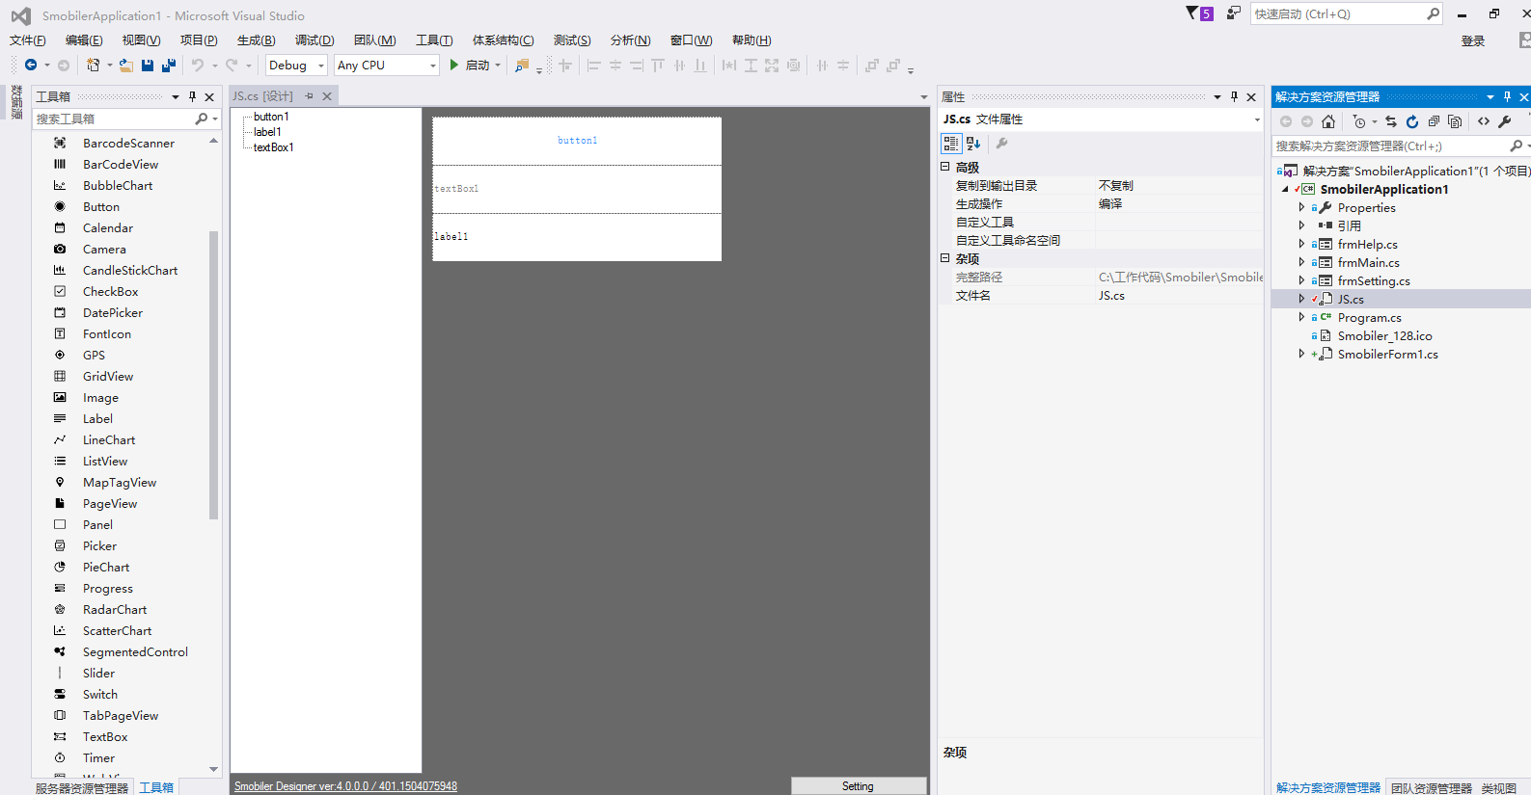Viewport: 1531px width, 795px height.
Task: Click the Refresh icon in Solution Explorer
Action: tap(1412, 121)
